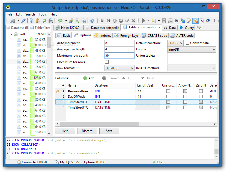Switch to the Foreign keys tab
The width and height of the screenshot is (227, 172).
point(126,36)
